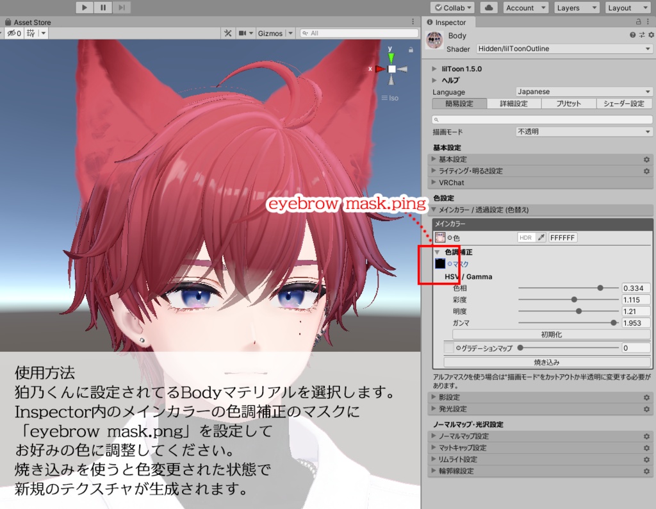Click the 焼き込み bake button

point(547,362)
